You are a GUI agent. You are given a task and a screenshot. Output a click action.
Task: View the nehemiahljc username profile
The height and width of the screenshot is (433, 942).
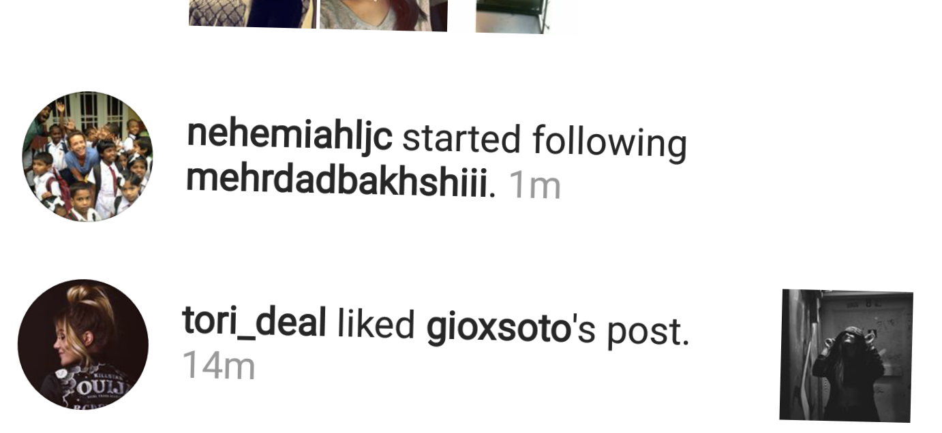tap(289, 136)
